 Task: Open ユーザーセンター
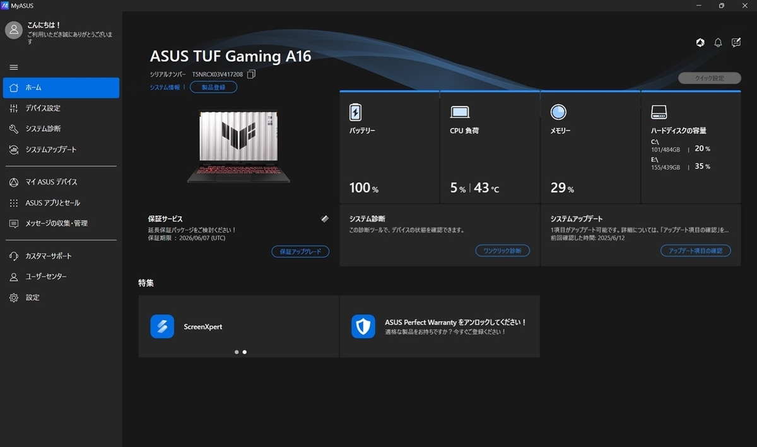click(61, 277)
